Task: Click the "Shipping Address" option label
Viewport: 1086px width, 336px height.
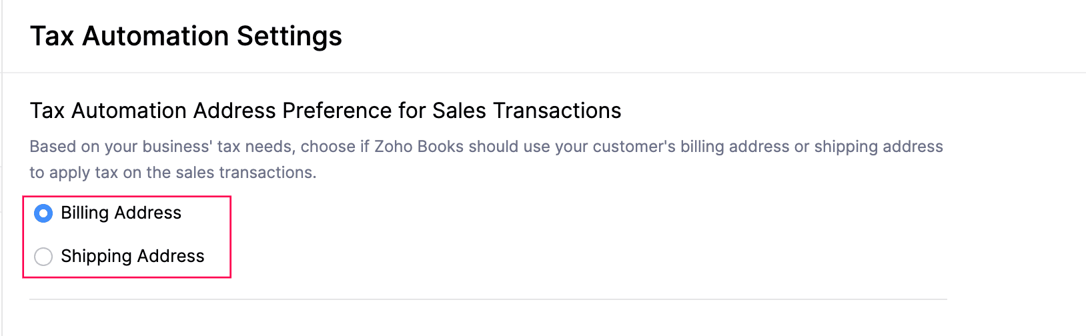Action: [132, 257]
